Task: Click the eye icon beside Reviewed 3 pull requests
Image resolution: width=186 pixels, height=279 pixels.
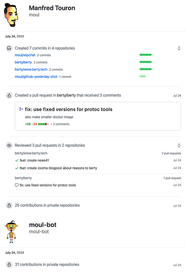Action: (x=9, y=145)
